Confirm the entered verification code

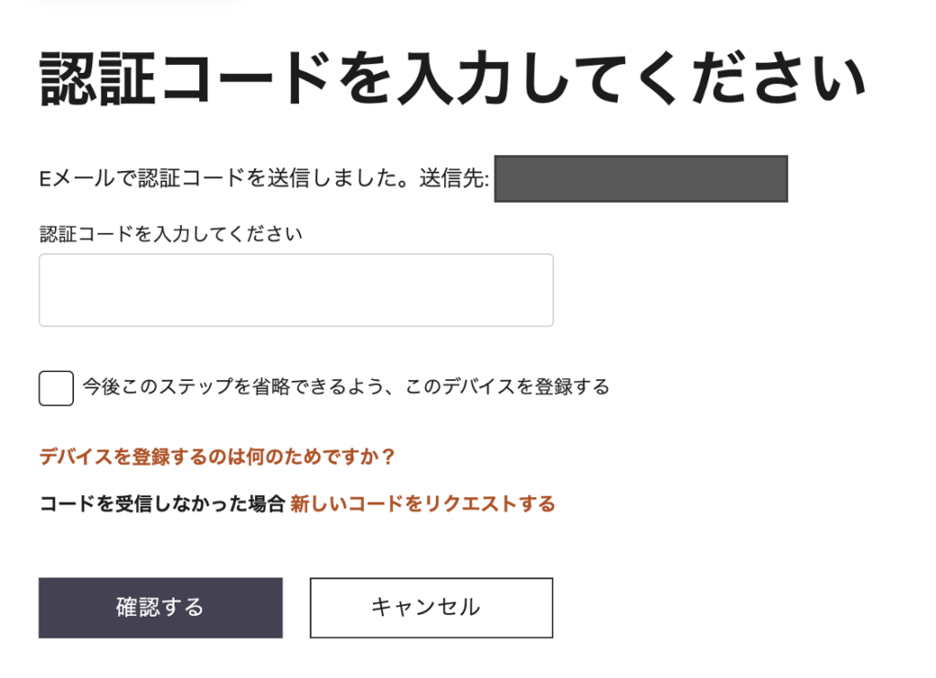click(x=159, y=608)
